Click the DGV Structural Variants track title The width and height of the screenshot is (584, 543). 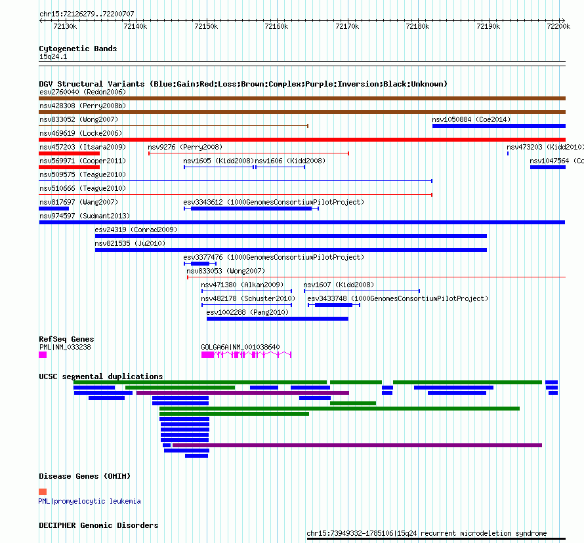click(x=243, y=84)
